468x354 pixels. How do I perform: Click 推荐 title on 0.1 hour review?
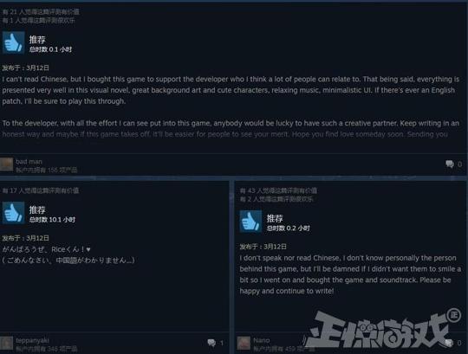(37, 39)
